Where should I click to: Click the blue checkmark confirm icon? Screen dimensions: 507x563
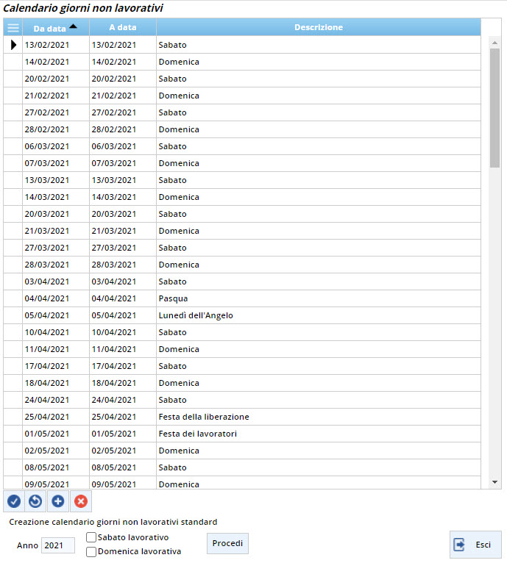coord(13,502)
